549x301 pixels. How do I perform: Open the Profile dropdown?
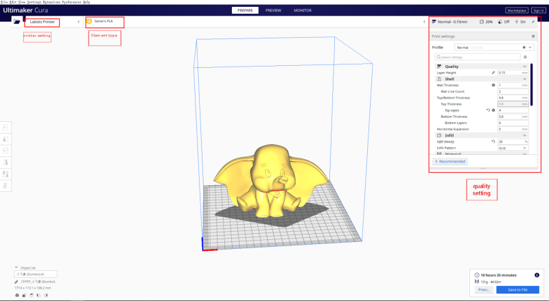pyautogui.click(x=494, y=47)
